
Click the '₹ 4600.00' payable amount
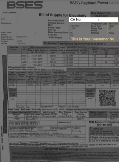(x=96, y=129)
